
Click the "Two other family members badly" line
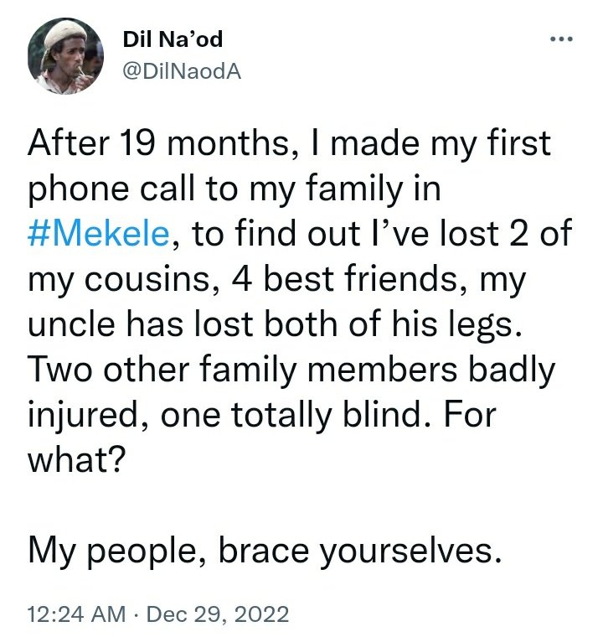(x=291, y=370)
